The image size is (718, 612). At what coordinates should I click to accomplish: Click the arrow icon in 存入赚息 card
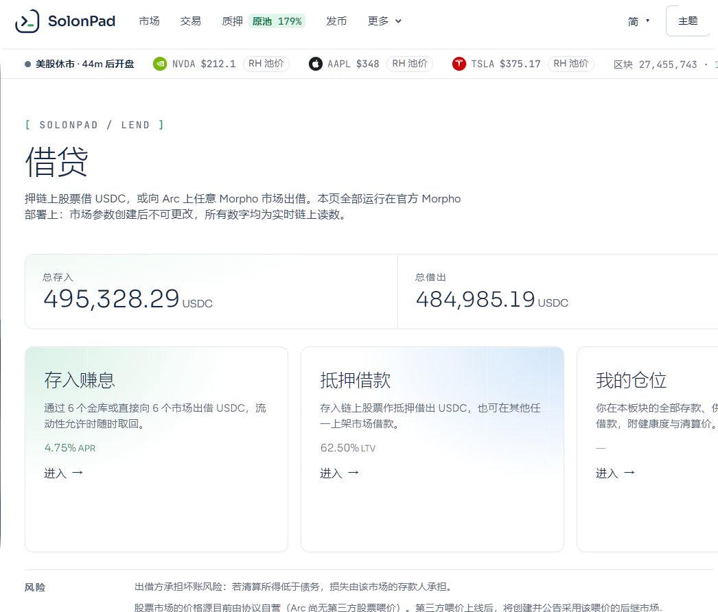(x=78, y=473)
